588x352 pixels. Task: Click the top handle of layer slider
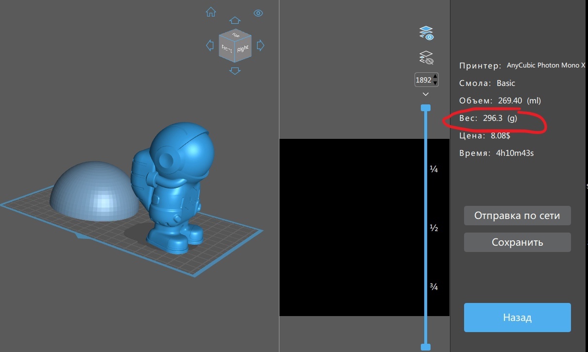tap(426, 107)
